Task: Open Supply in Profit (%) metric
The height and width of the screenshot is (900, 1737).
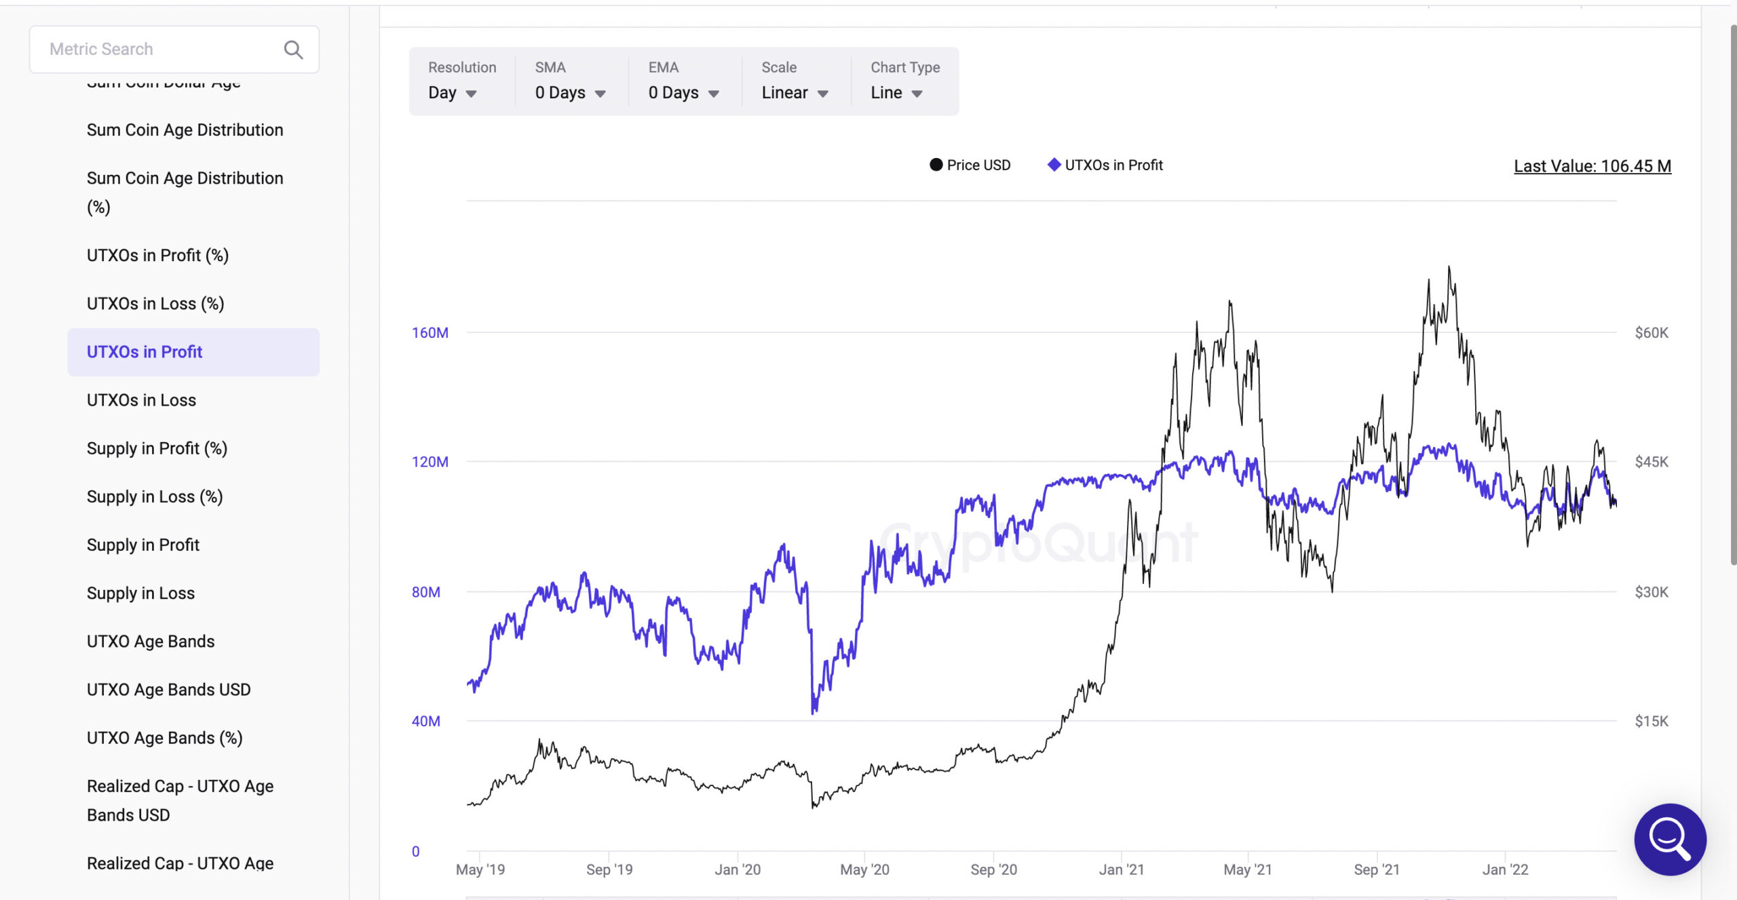Action: 157,448
